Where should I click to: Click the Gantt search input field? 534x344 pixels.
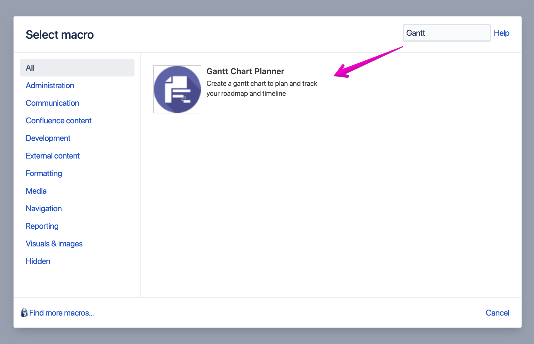(446, 33)
